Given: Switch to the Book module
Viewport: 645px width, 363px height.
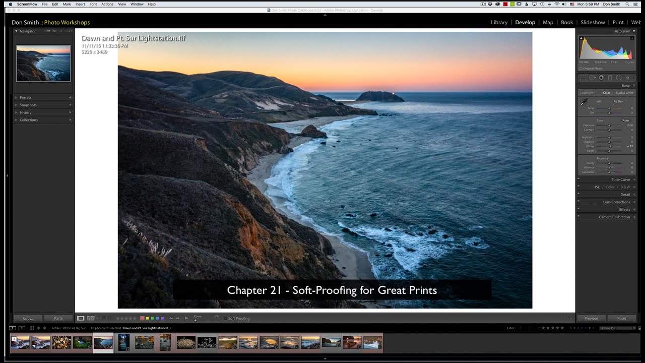Looking at the screenshot, I should click(567, 22).
